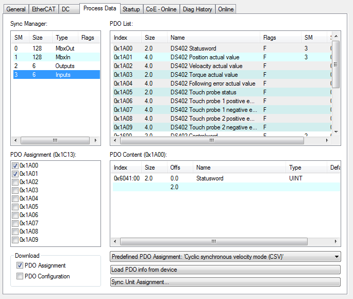The height and width of the screenshot is (299, 353).
Task: Enable the 0x1A09 PDO assignment checkbox
Action: click(15, 240)
